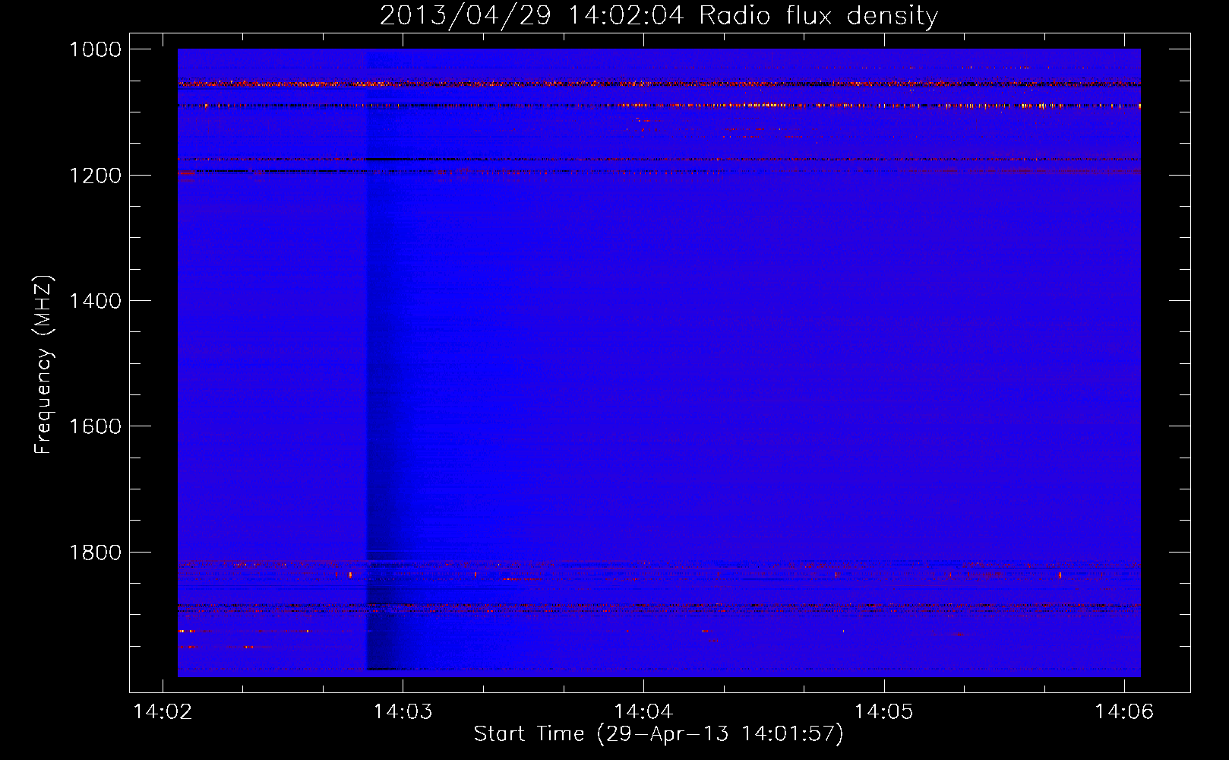
Task: Click the plot title '2013/04/29 14:02:04 Radio flux density'
Action: tap(659, 15)
